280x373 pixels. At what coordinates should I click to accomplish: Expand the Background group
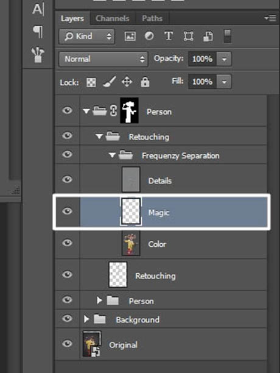coord(86,319)
